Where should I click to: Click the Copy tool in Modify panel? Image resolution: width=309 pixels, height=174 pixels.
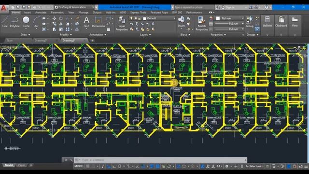54,24
